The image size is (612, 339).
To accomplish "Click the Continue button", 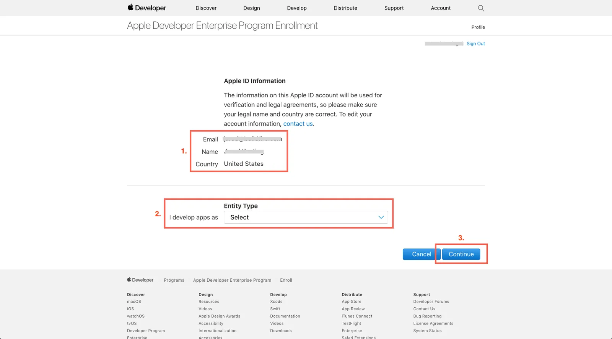I will 461,254.
